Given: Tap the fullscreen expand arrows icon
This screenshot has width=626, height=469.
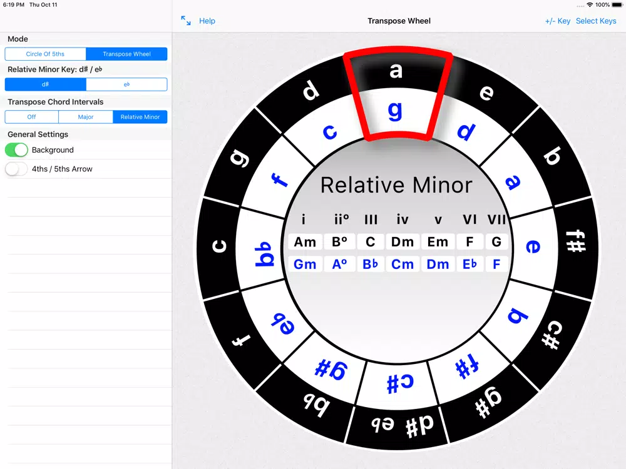Looking at the screenshot, I should click(186, 21).
